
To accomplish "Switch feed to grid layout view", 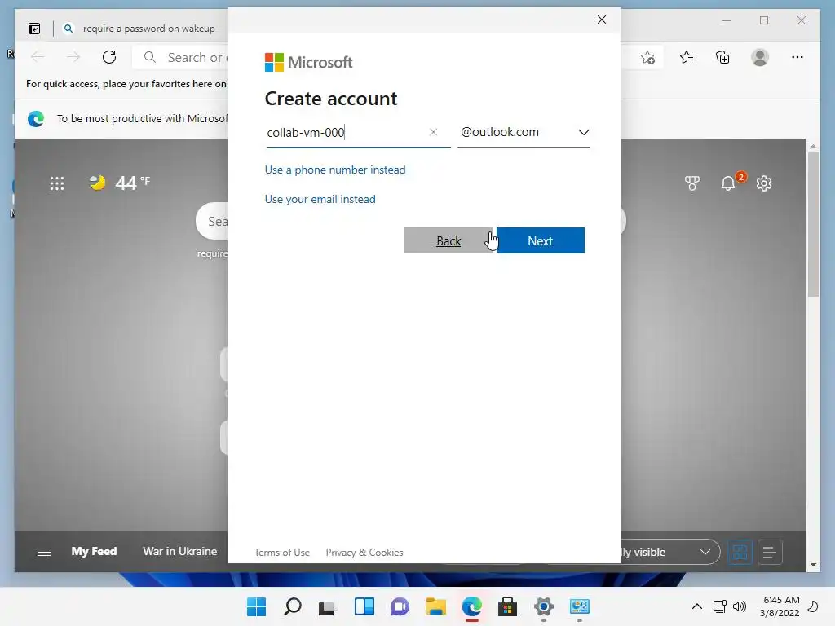I will click(740, 552).
